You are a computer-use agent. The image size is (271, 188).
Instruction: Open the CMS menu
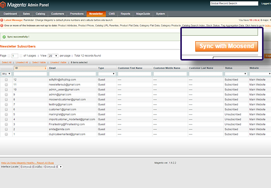coord(112,14)
